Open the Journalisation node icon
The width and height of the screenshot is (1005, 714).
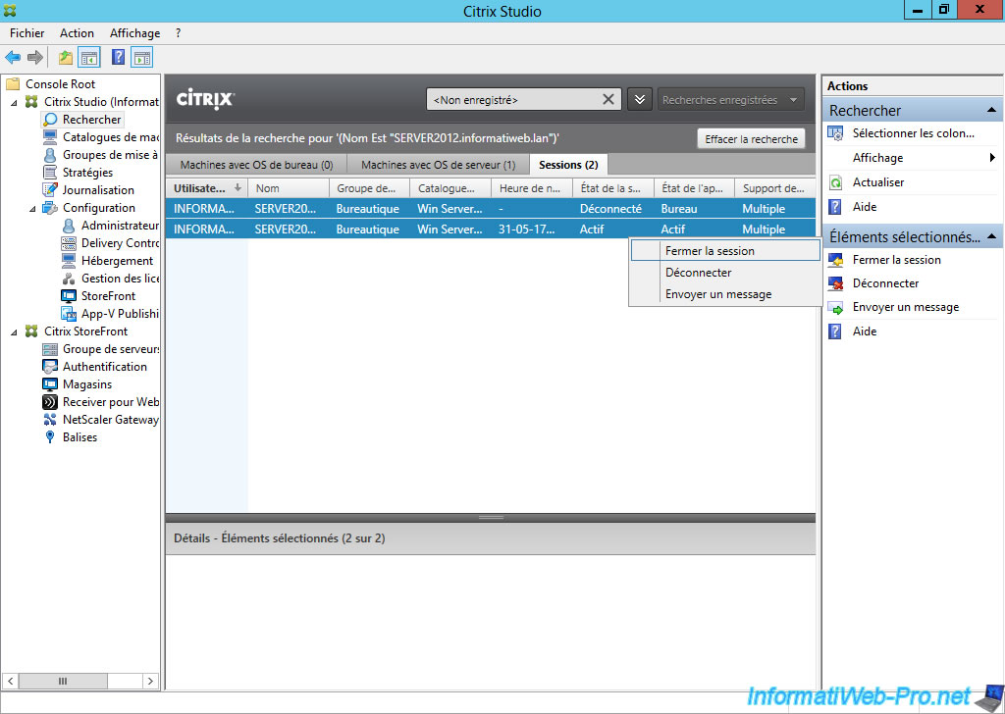coord(50,190)
